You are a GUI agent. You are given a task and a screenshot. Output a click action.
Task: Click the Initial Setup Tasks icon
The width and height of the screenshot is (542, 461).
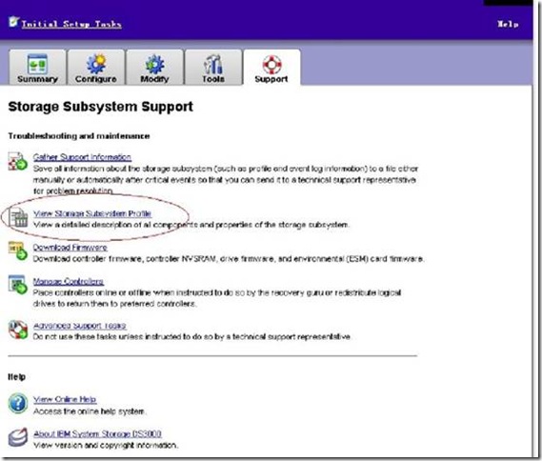click(14, 22)
